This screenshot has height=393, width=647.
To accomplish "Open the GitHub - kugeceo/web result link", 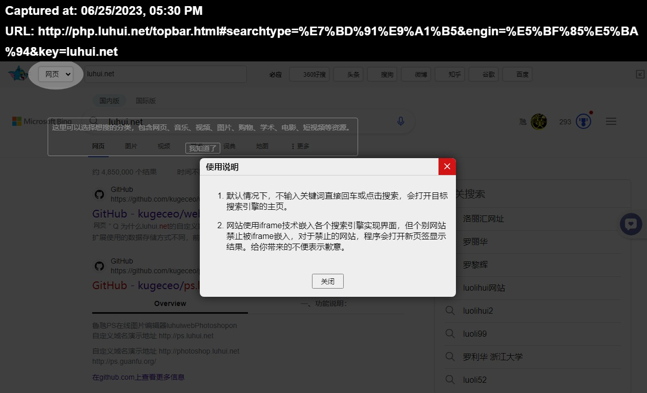I will click(146, 213).
